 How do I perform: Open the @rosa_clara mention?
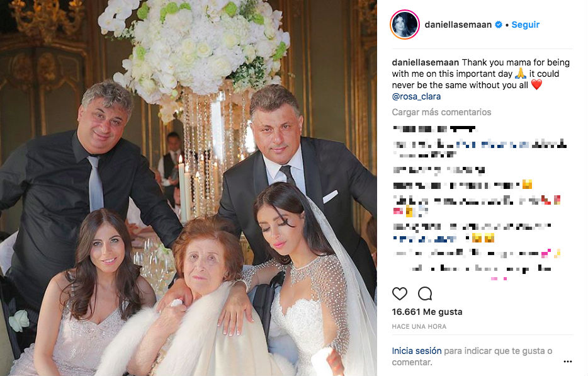[x=416, y=96]
